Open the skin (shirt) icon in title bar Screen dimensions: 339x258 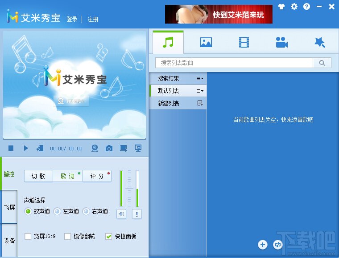pos(281,7)
